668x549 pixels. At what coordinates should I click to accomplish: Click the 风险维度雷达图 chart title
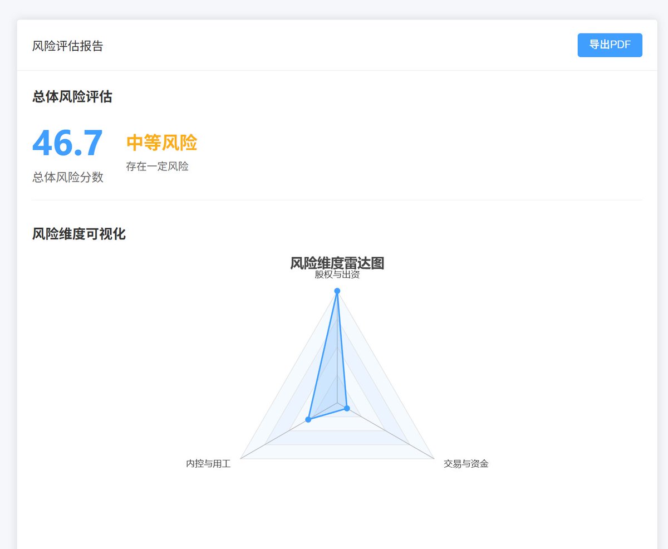337,263
